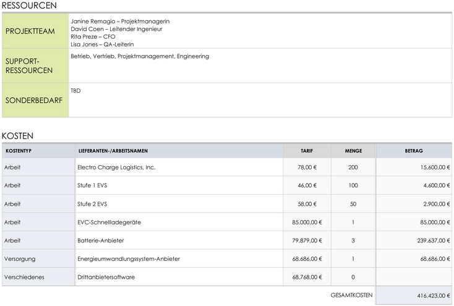Select the quantity cell showing 0

(x=353, y=277)
